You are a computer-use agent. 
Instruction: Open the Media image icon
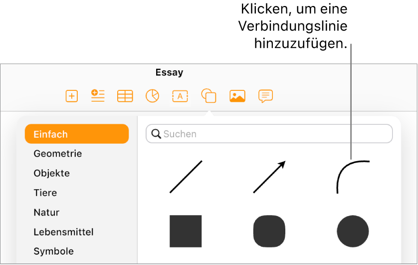[237, 96]
